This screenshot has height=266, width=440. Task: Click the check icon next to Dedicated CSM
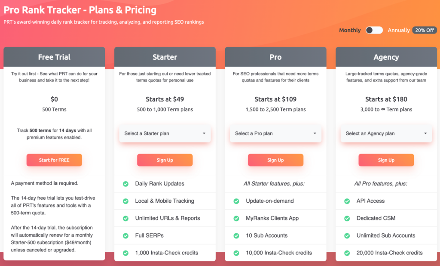click(347, 218)
